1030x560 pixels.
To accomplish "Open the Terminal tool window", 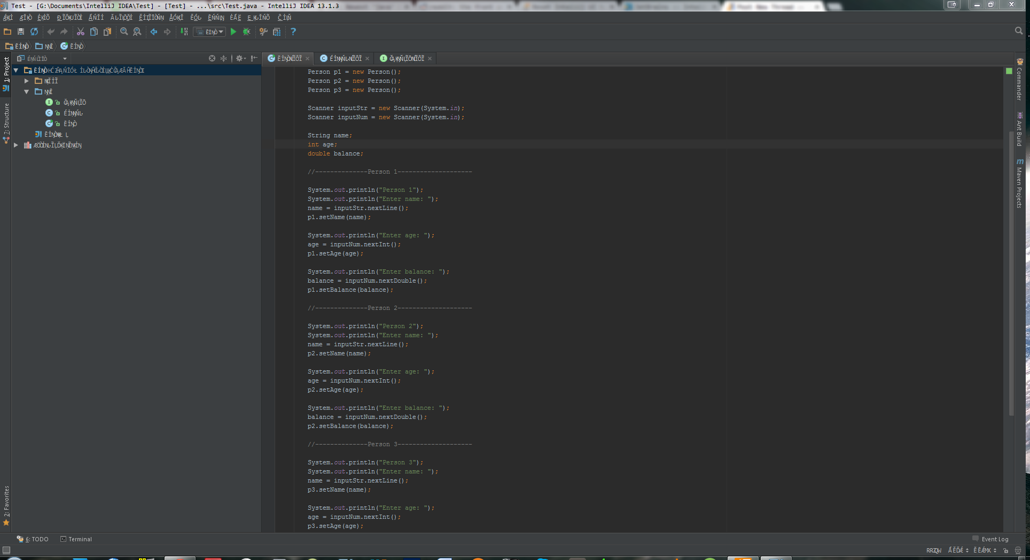I will pos(76,539).
